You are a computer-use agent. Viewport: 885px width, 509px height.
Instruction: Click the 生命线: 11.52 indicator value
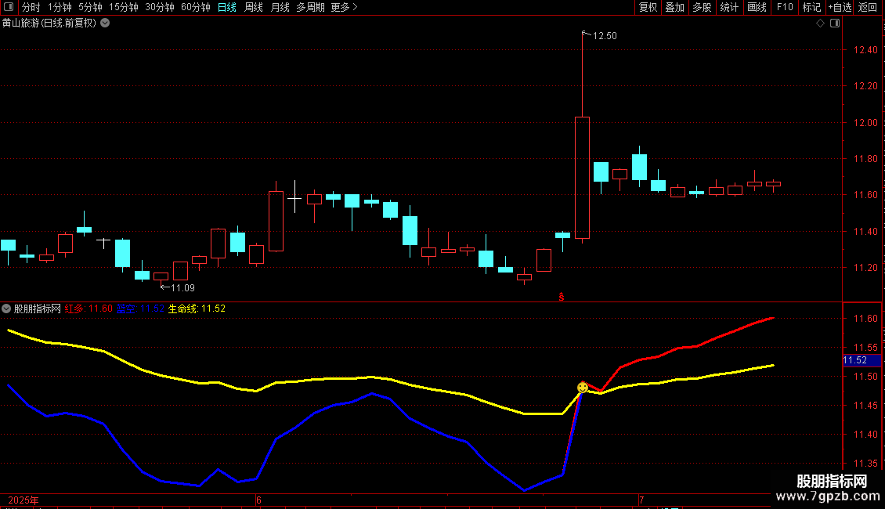point(197,309)
